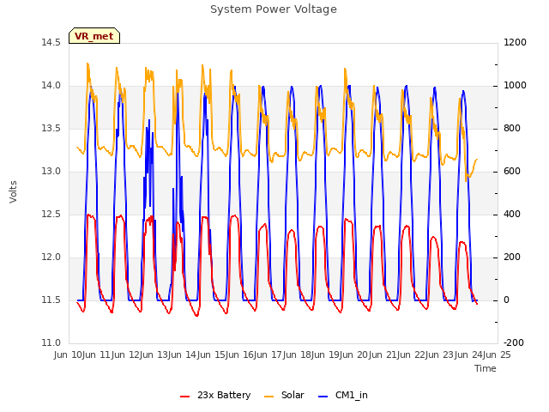Click the -200 right axis tick label
Viewport: 549px width, 412px height.
point(514,342)
